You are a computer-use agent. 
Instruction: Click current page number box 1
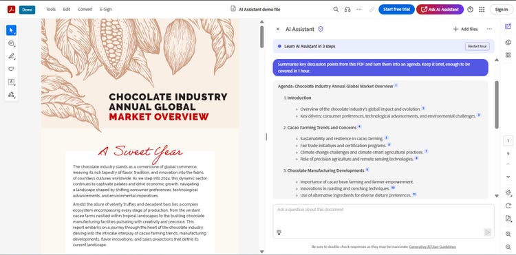point(508,141)
